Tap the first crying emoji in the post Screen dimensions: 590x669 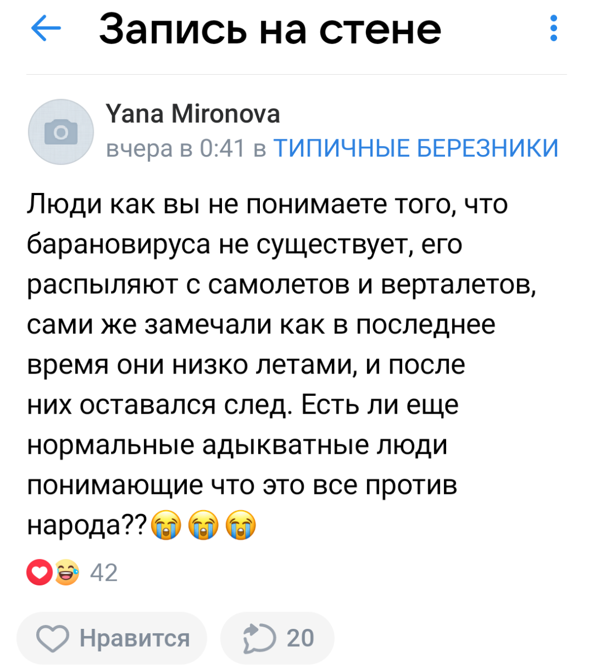(167, 526)
